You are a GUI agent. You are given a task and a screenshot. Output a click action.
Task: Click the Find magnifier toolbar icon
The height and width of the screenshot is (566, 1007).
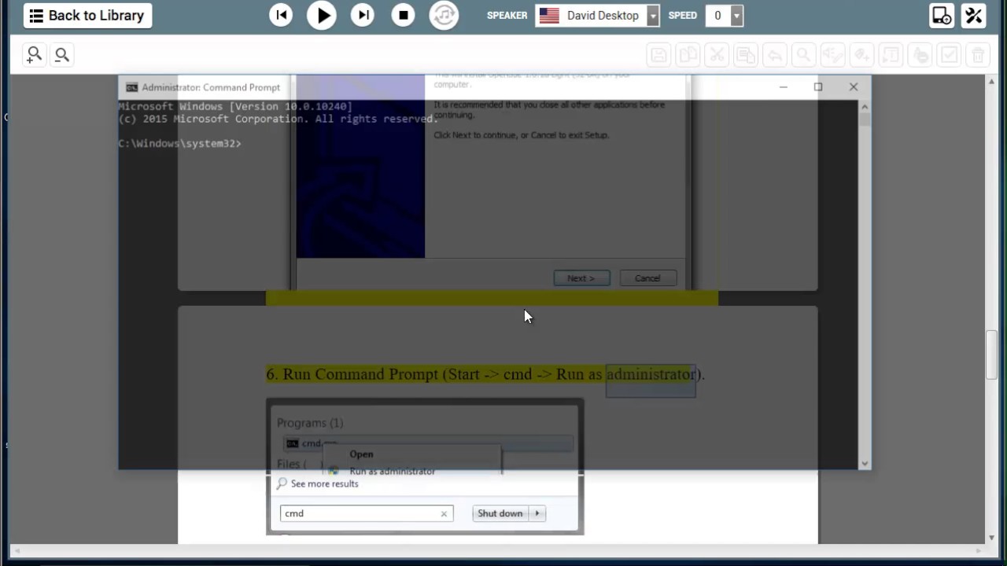[803, 55]
